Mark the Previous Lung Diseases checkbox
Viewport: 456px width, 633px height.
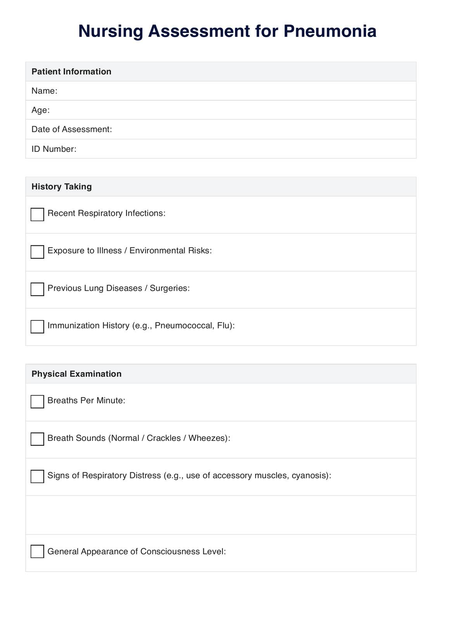coord(37,289)
